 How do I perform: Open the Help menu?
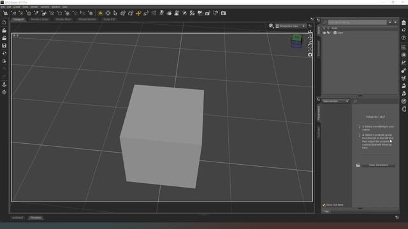pos(65,7)
